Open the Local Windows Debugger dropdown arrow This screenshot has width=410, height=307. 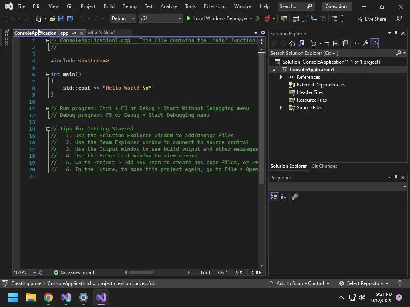251,18
